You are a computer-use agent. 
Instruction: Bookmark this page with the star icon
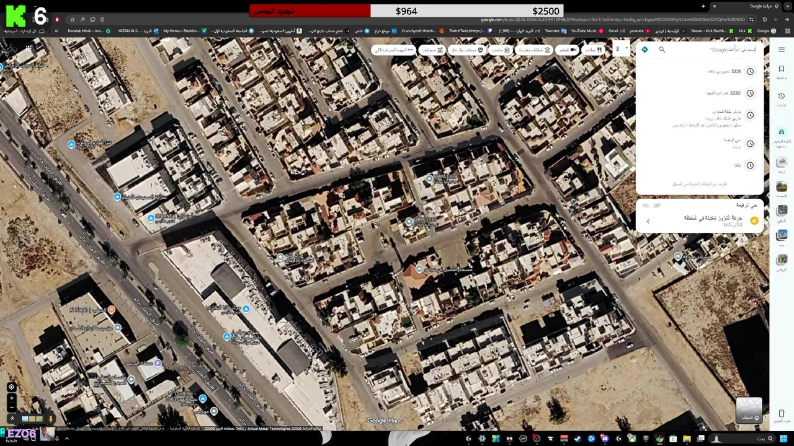(x=72, y=20)
